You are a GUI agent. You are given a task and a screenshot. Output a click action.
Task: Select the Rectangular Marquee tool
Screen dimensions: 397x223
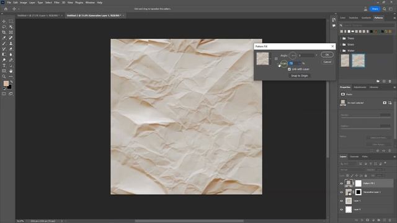11,22
